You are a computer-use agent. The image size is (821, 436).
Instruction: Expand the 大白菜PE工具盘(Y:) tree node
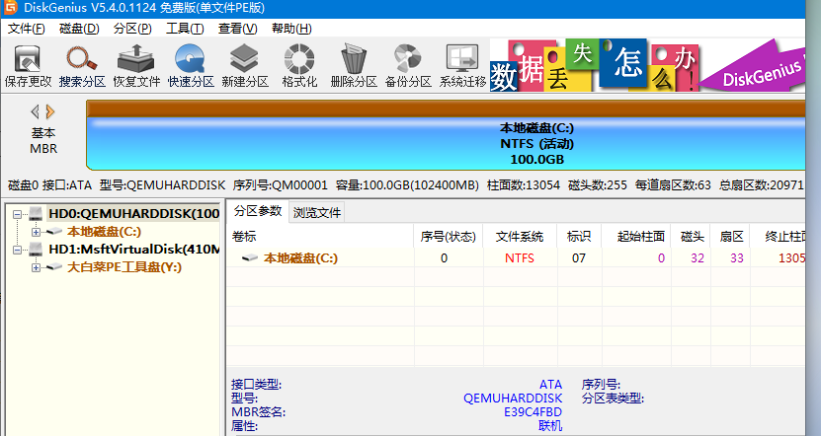(x=36, y=267)
